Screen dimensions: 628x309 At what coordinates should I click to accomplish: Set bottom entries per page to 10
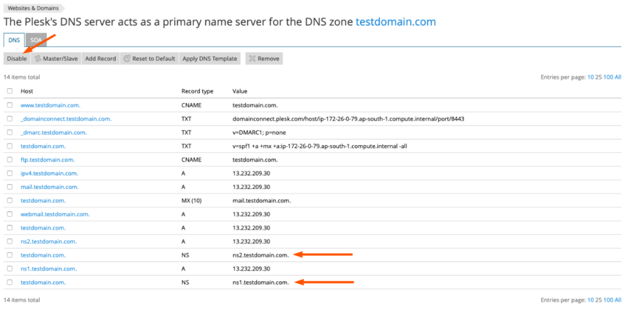click(591, 299)
